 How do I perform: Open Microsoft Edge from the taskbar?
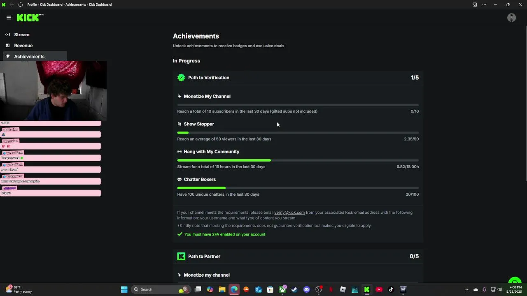point(234,289)
